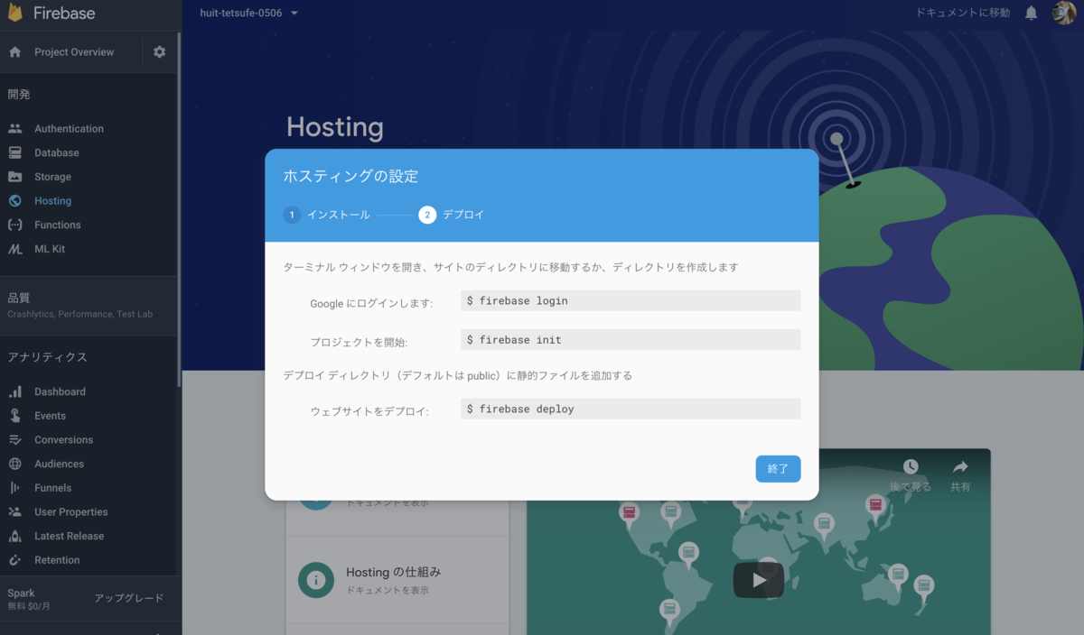Click the sidebar scrollbar
Screen dimensions: 1084x635
(179, 209)
